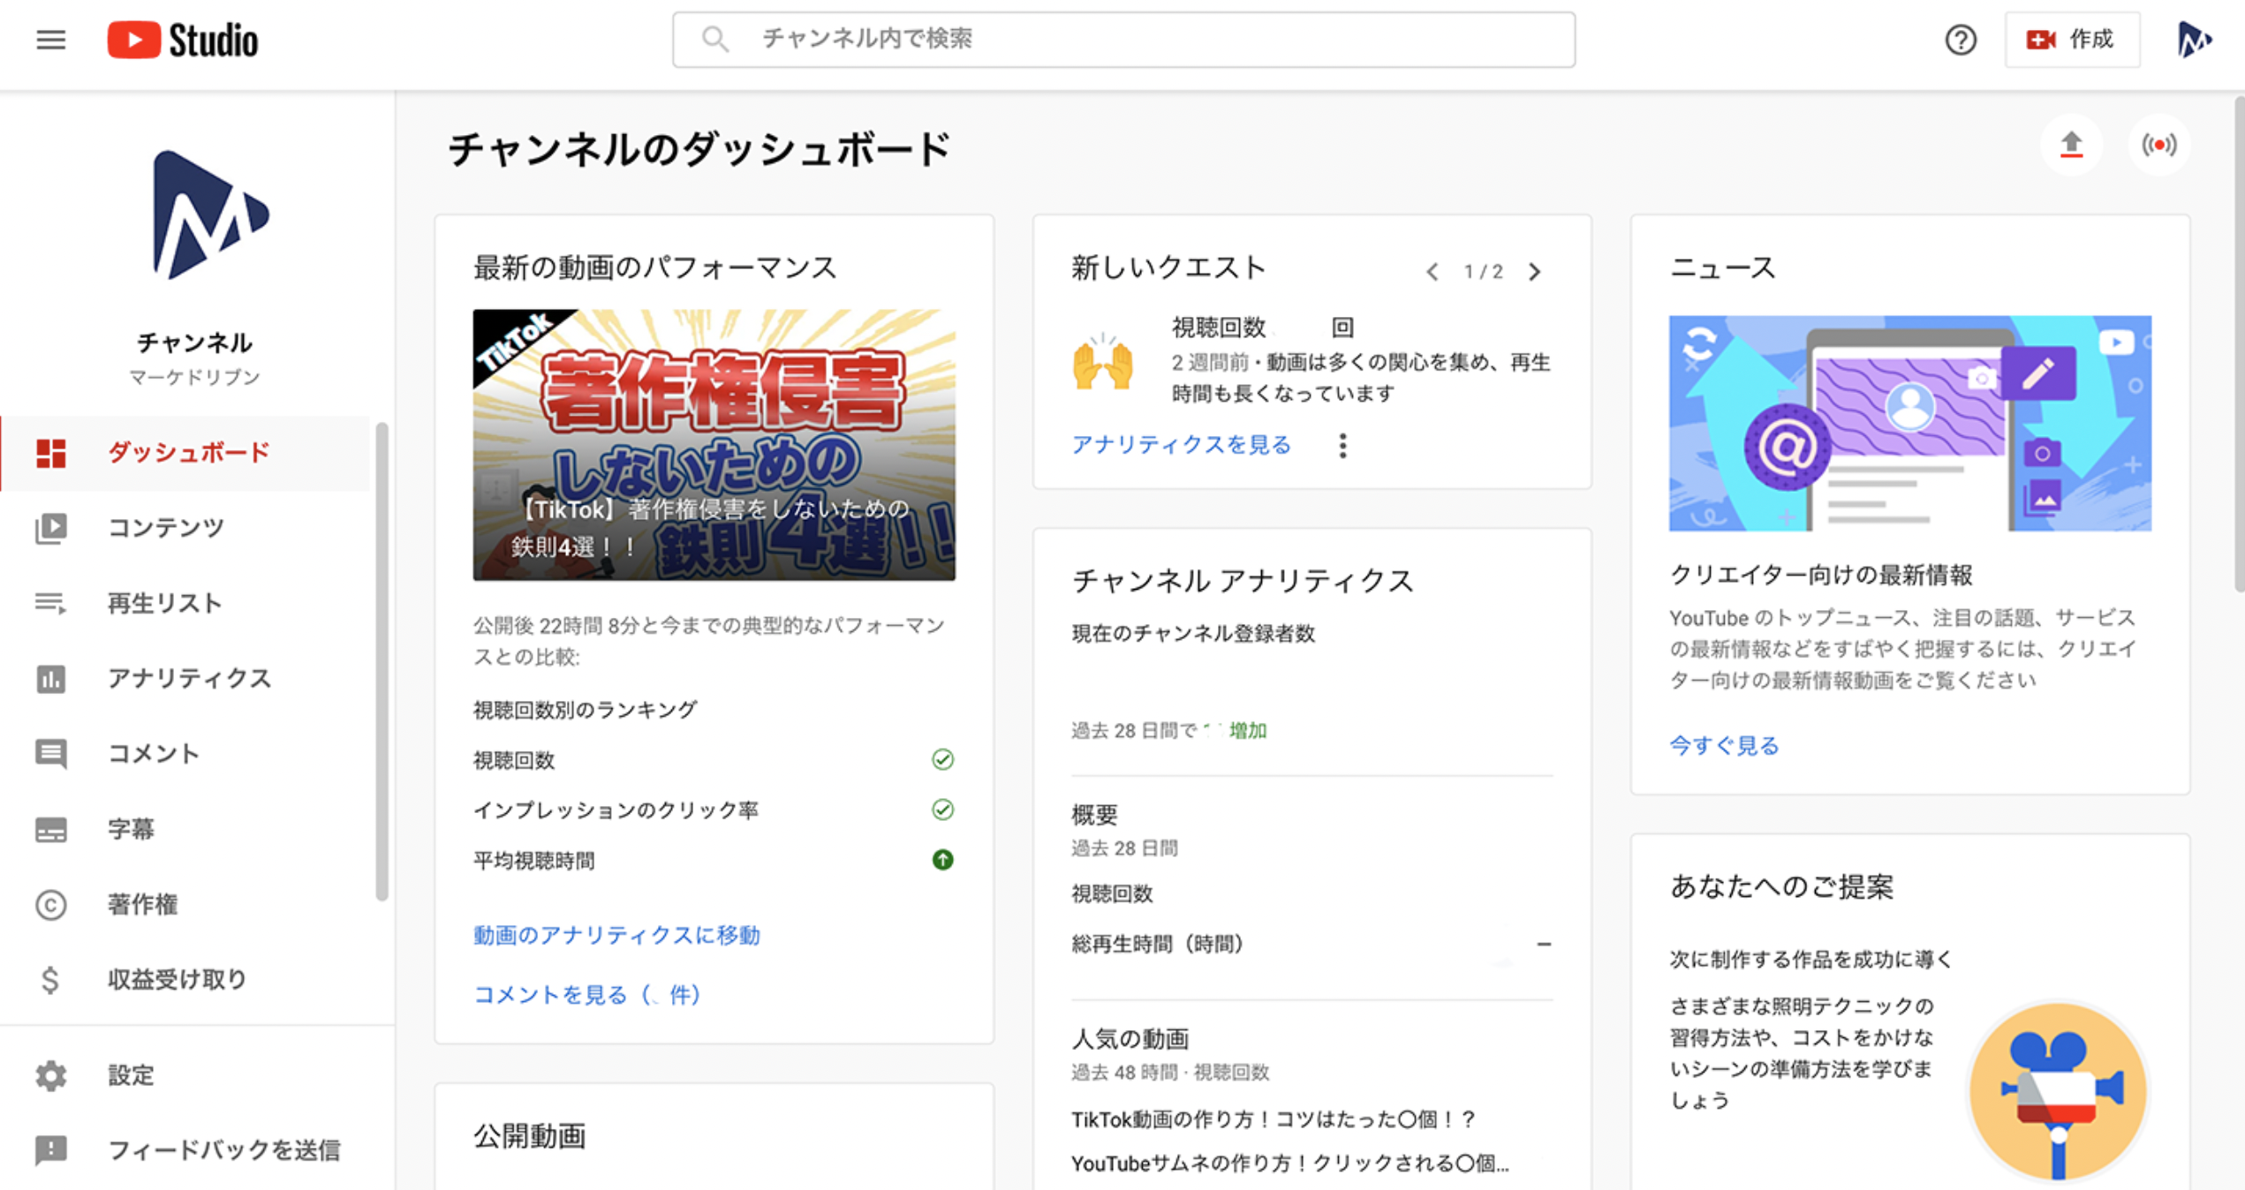Click the 収益受け取り dollar icon
2245x1190 pixels.
(50, 980)
